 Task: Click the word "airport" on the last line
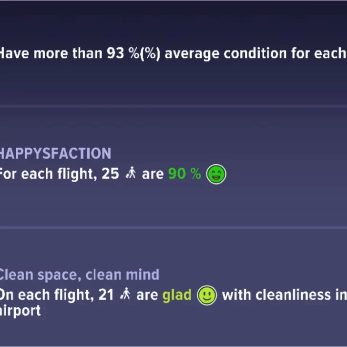coord(20,311)
